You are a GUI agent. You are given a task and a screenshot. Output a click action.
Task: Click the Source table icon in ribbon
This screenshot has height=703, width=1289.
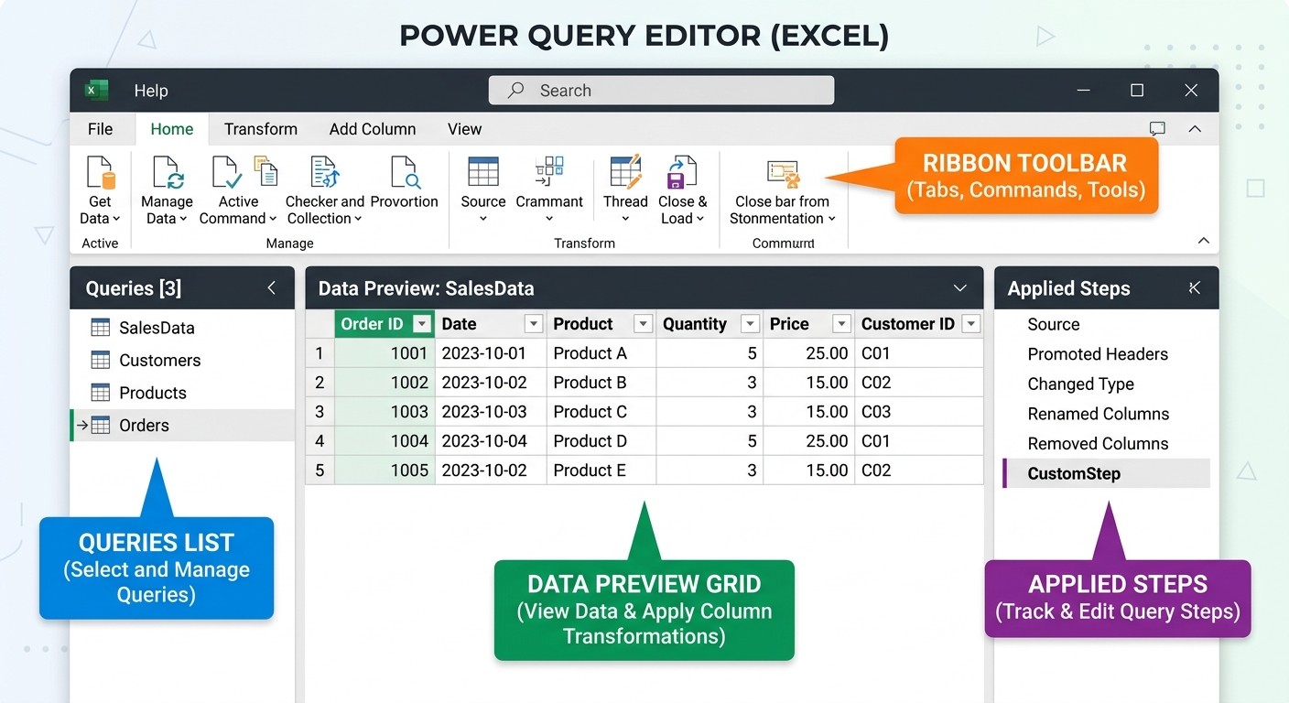[x=483, y=172]
